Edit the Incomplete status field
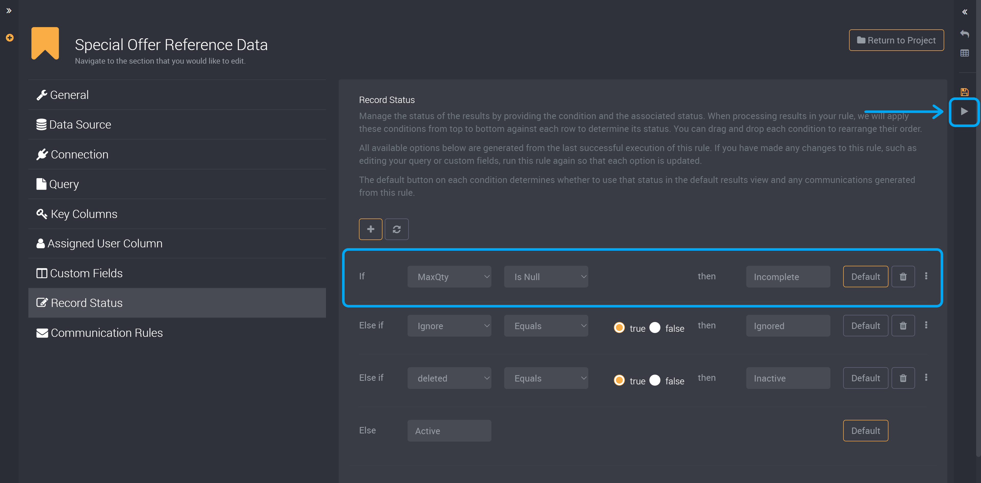 [x=788, y=276]
